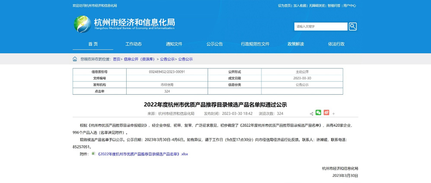Click the plus icon for more sharing
The width and height of the screenshot is (431, 183).
tap(334, 114)
